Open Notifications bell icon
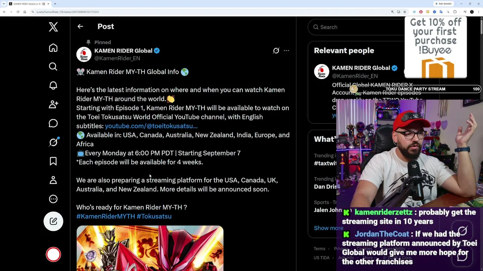Viewport: 483px width, 271px height. coord(53,85)
